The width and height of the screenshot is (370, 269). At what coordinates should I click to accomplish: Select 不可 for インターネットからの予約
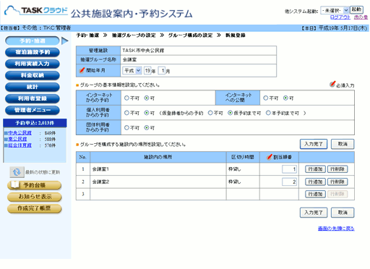tap(126, 98)
